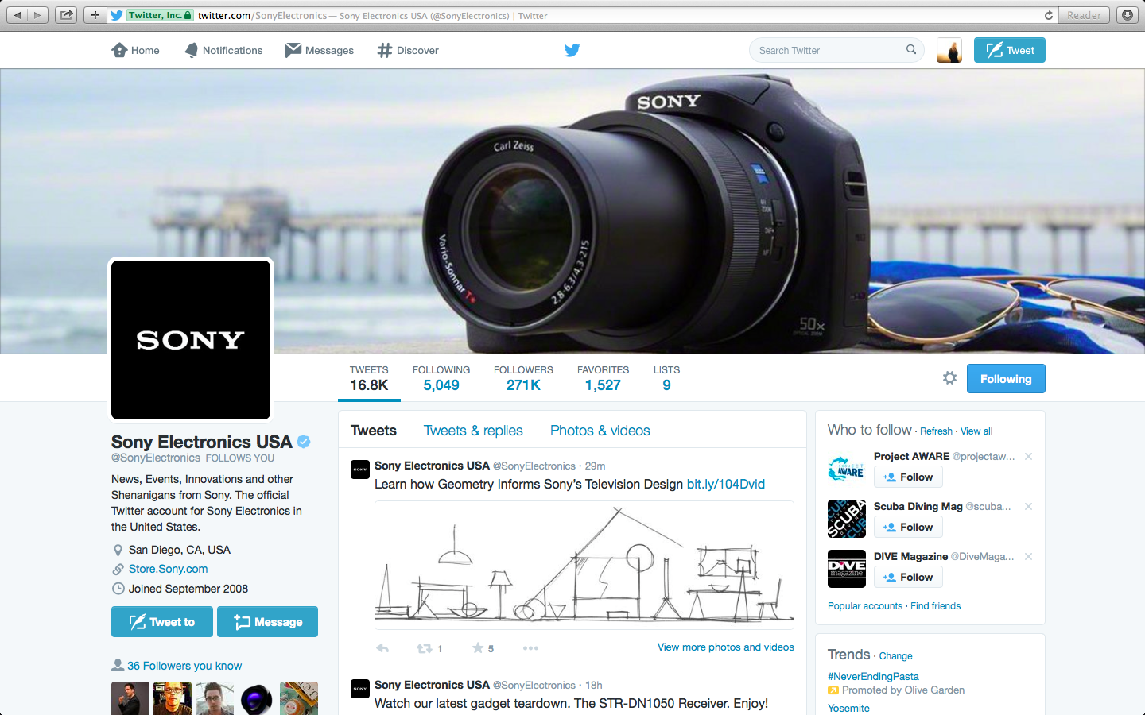Click the verified badge next to Sony Electronics USA

304,442
